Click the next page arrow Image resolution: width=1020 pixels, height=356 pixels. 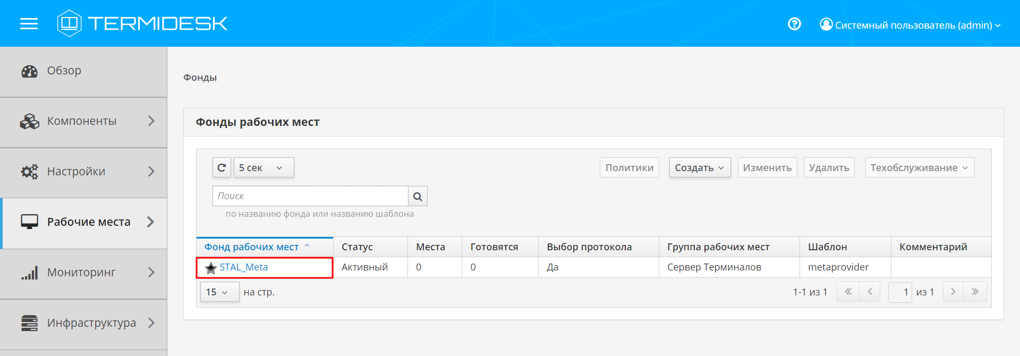click(x=953, y=292)
